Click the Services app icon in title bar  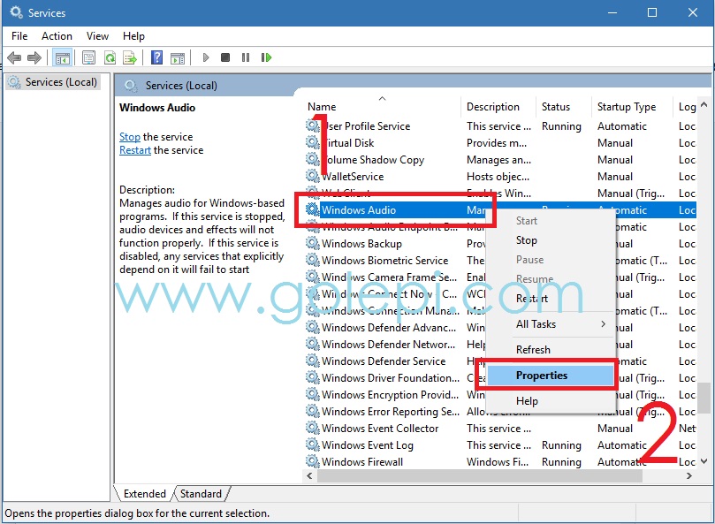click(x=16, y=12)
